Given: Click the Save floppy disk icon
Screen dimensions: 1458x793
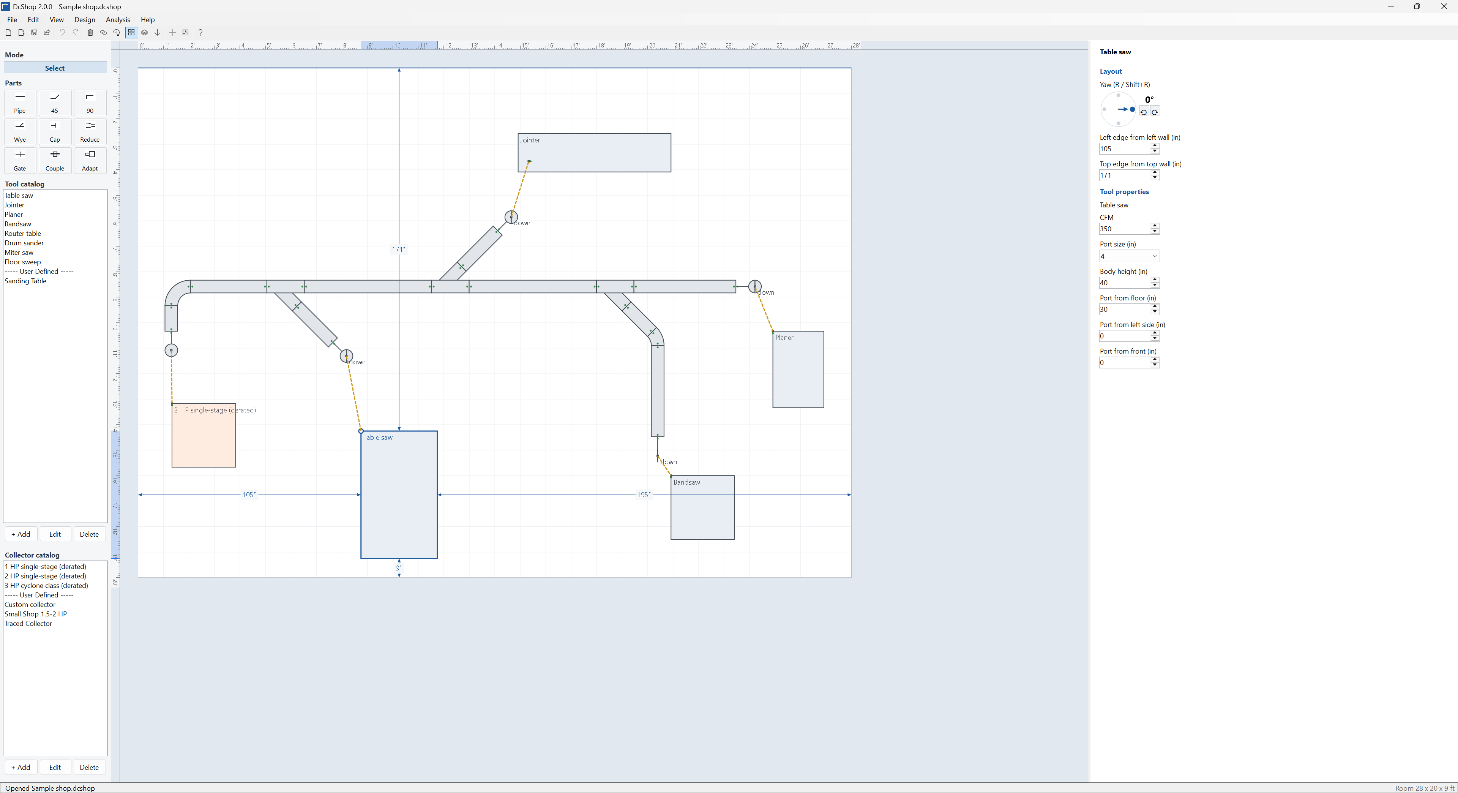Looking at the screenshot, I should (34, 33).
